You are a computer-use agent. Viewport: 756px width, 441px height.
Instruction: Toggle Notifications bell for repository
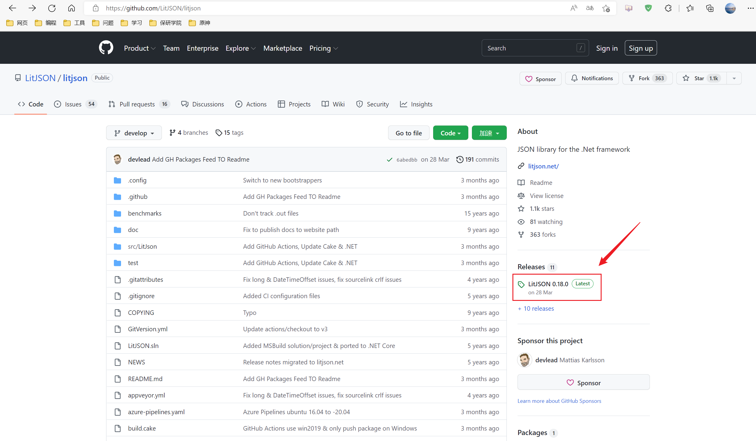[x=592, y=78]
